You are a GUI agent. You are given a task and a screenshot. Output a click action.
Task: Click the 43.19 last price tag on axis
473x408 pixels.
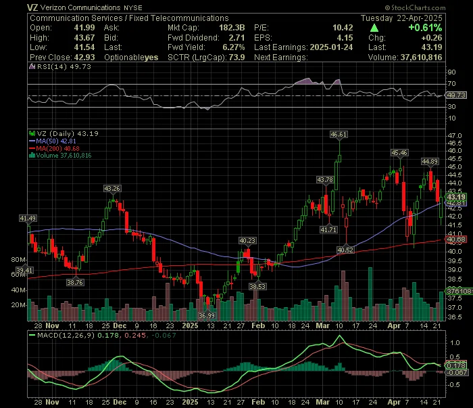click(456, 197)
